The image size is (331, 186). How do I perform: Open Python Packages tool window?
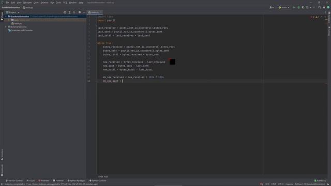[x=76, y=181]
